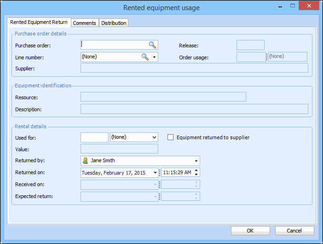The width and height of the screenshot is (323, 244).
Task: Click the Supplier field
Action: 194,68
